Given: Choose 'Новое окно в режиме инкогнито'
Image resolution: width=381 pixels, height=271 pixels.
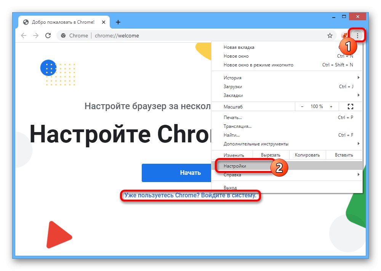Looking at the screenshot, I should pyautogui.click(x=287, y=65).
